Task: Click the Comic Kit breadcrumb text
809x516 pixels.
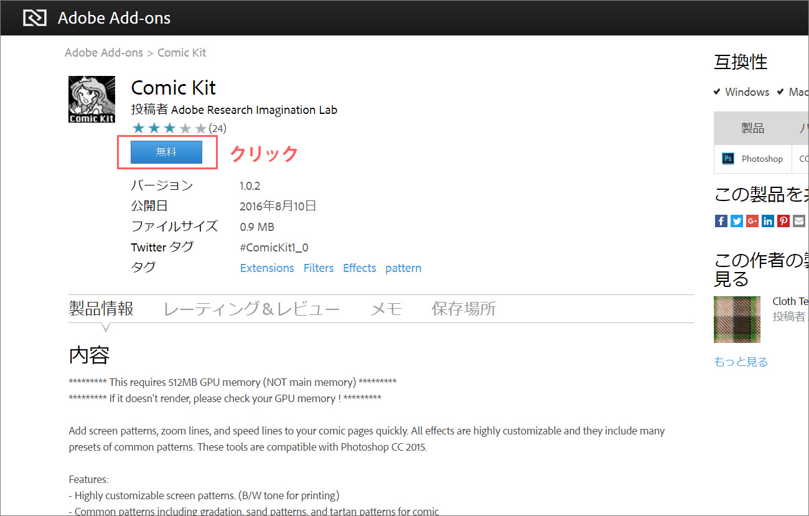Action: (182, 53)
